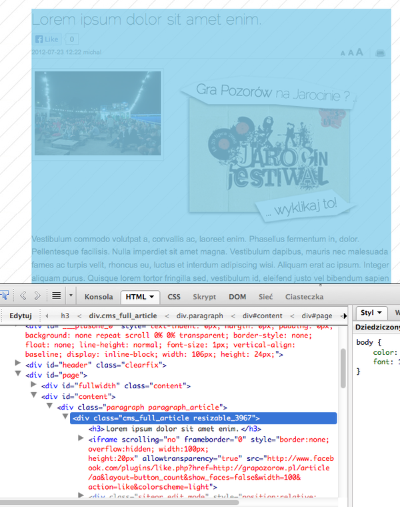Select the smallest font size A

tap(343, 53)
